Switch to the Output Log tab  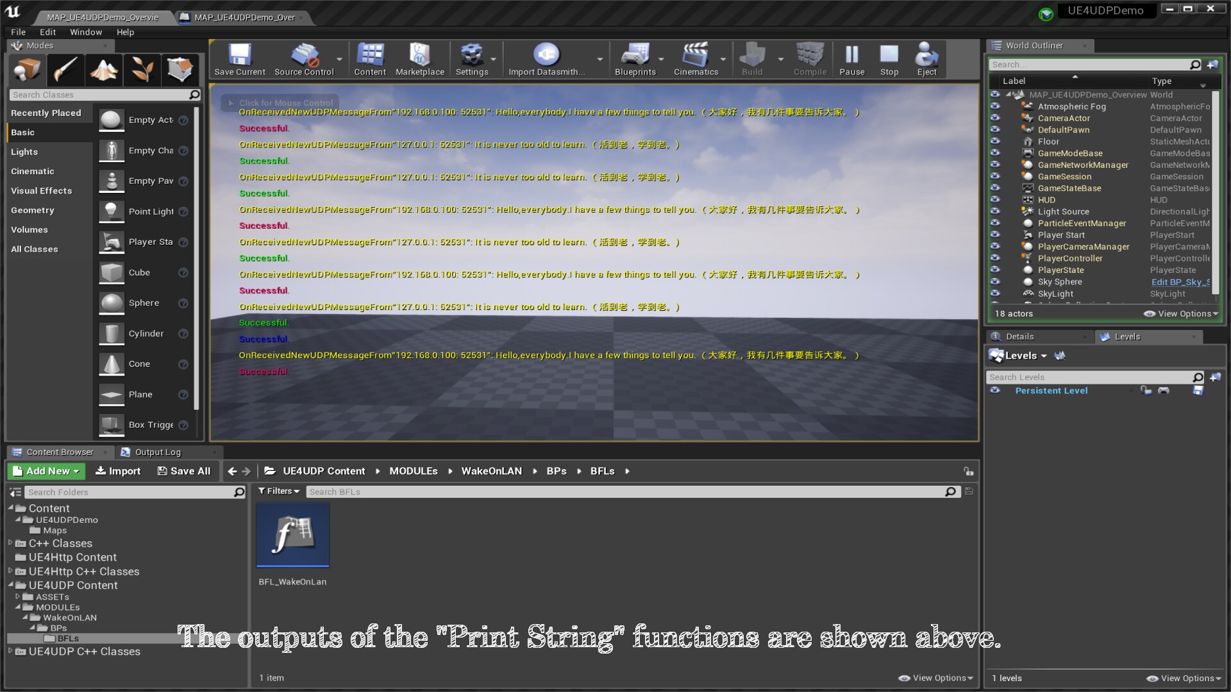(158, 452)
